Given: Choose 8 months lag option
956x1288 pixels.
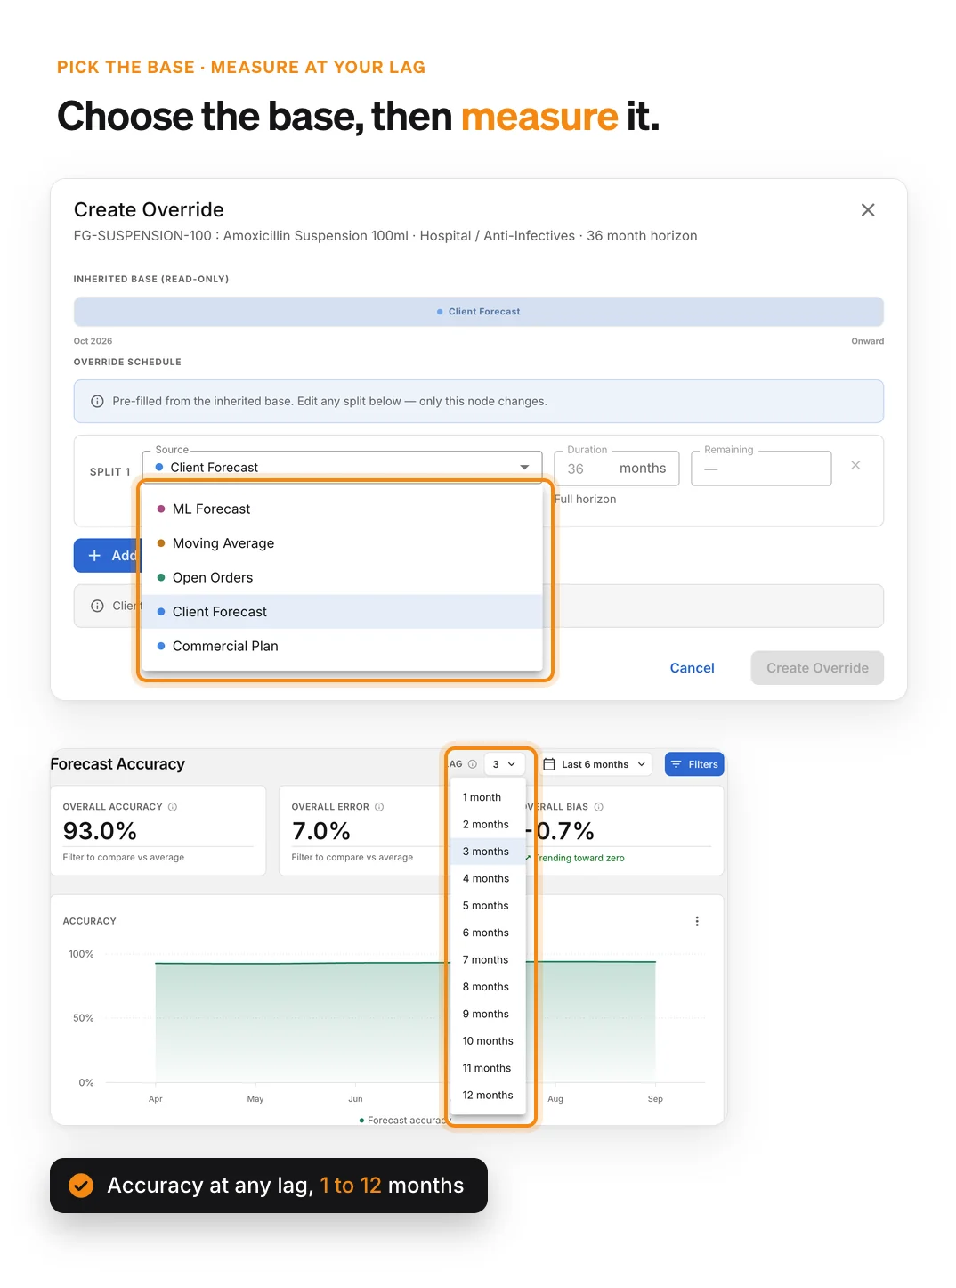Looking at the screenshot, I should click(488, 987).
